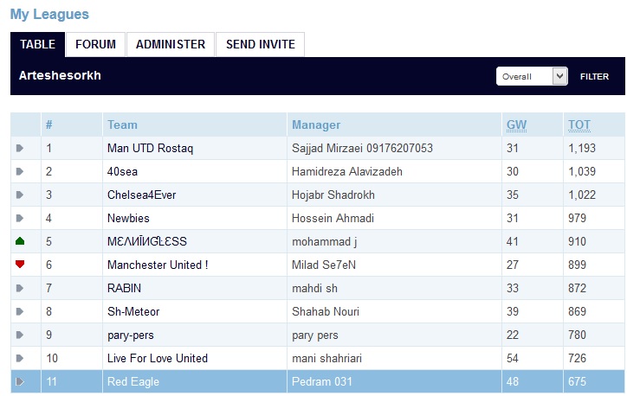Select the TABLE tab
Image resolution: width=627 pixels, height=396 pixels.
pyautogui.click(x=37, y=44)
